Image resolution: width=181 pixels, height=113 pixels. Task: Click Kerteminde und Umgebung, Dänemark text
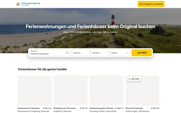click(33, 111)
